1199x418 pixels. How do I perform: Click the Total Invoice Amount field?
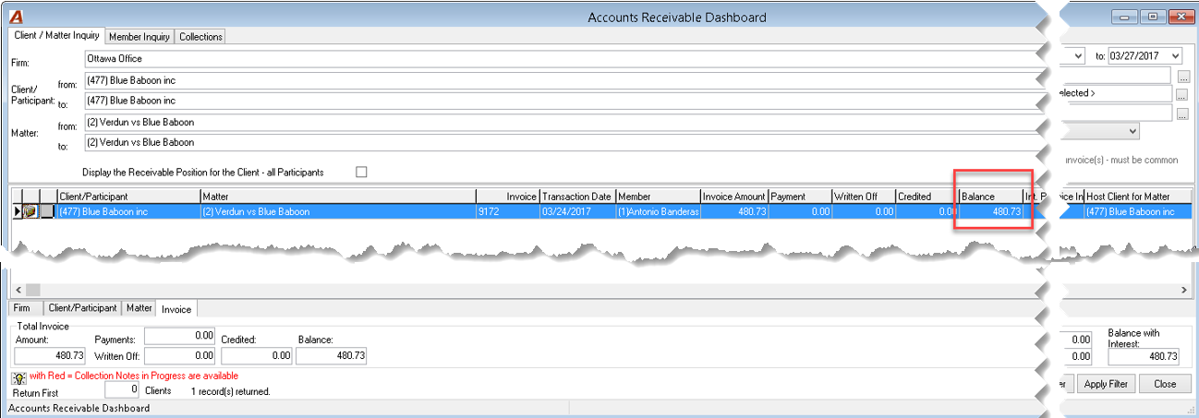(x=51, y=355)
